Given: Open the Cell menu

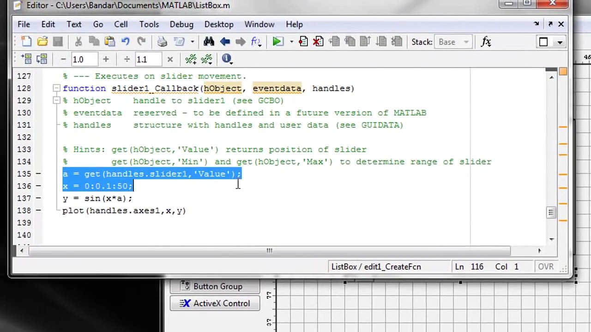Looking at the screenshot, I should (121, 24).
